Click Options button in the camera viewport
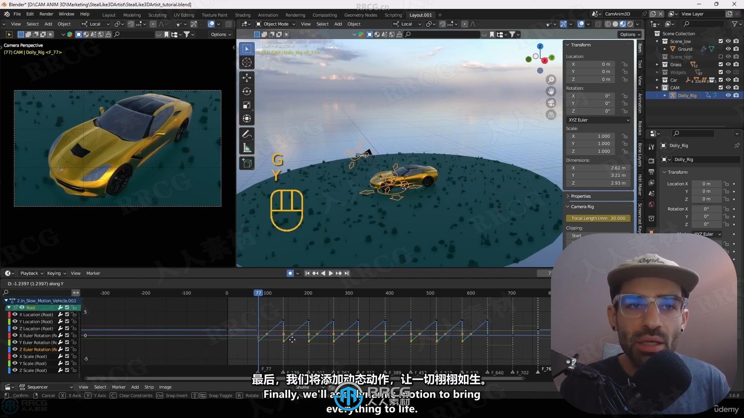The width and height of the screenshot is (744, 418). [221, 34]
